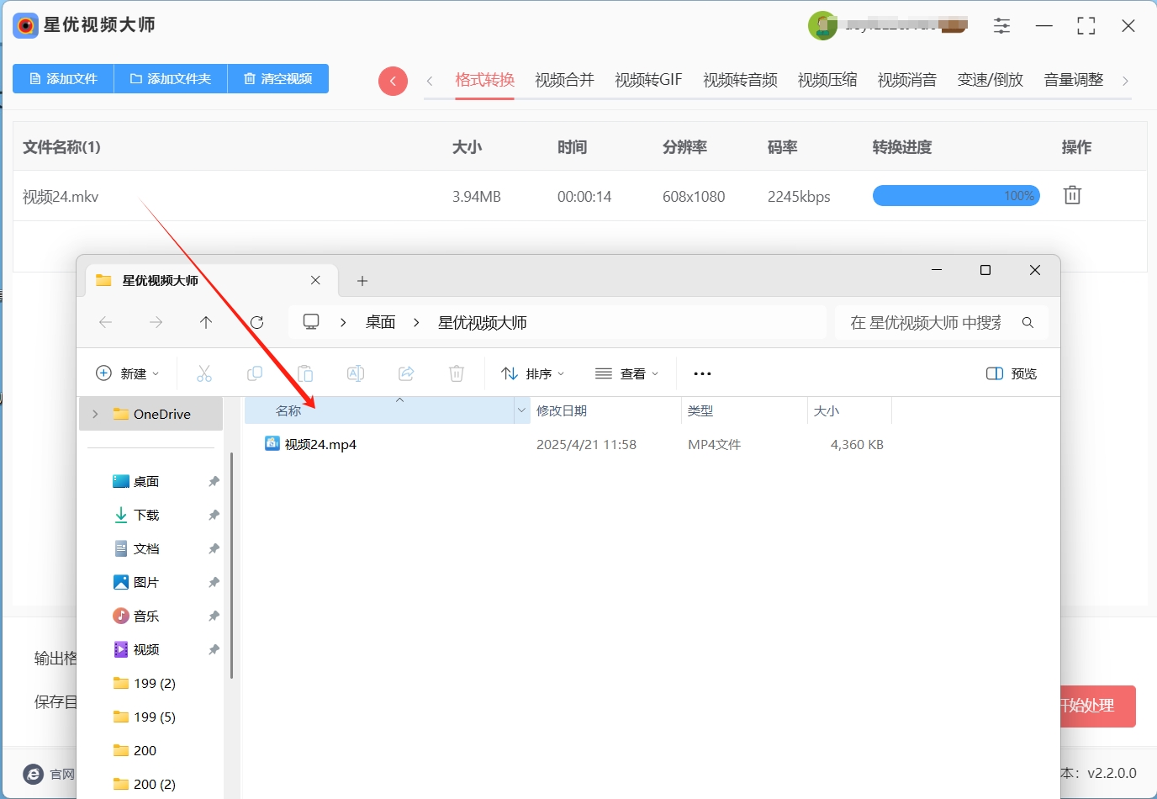Click the copy icon in Explorer toolbar

tap(255, 373)
